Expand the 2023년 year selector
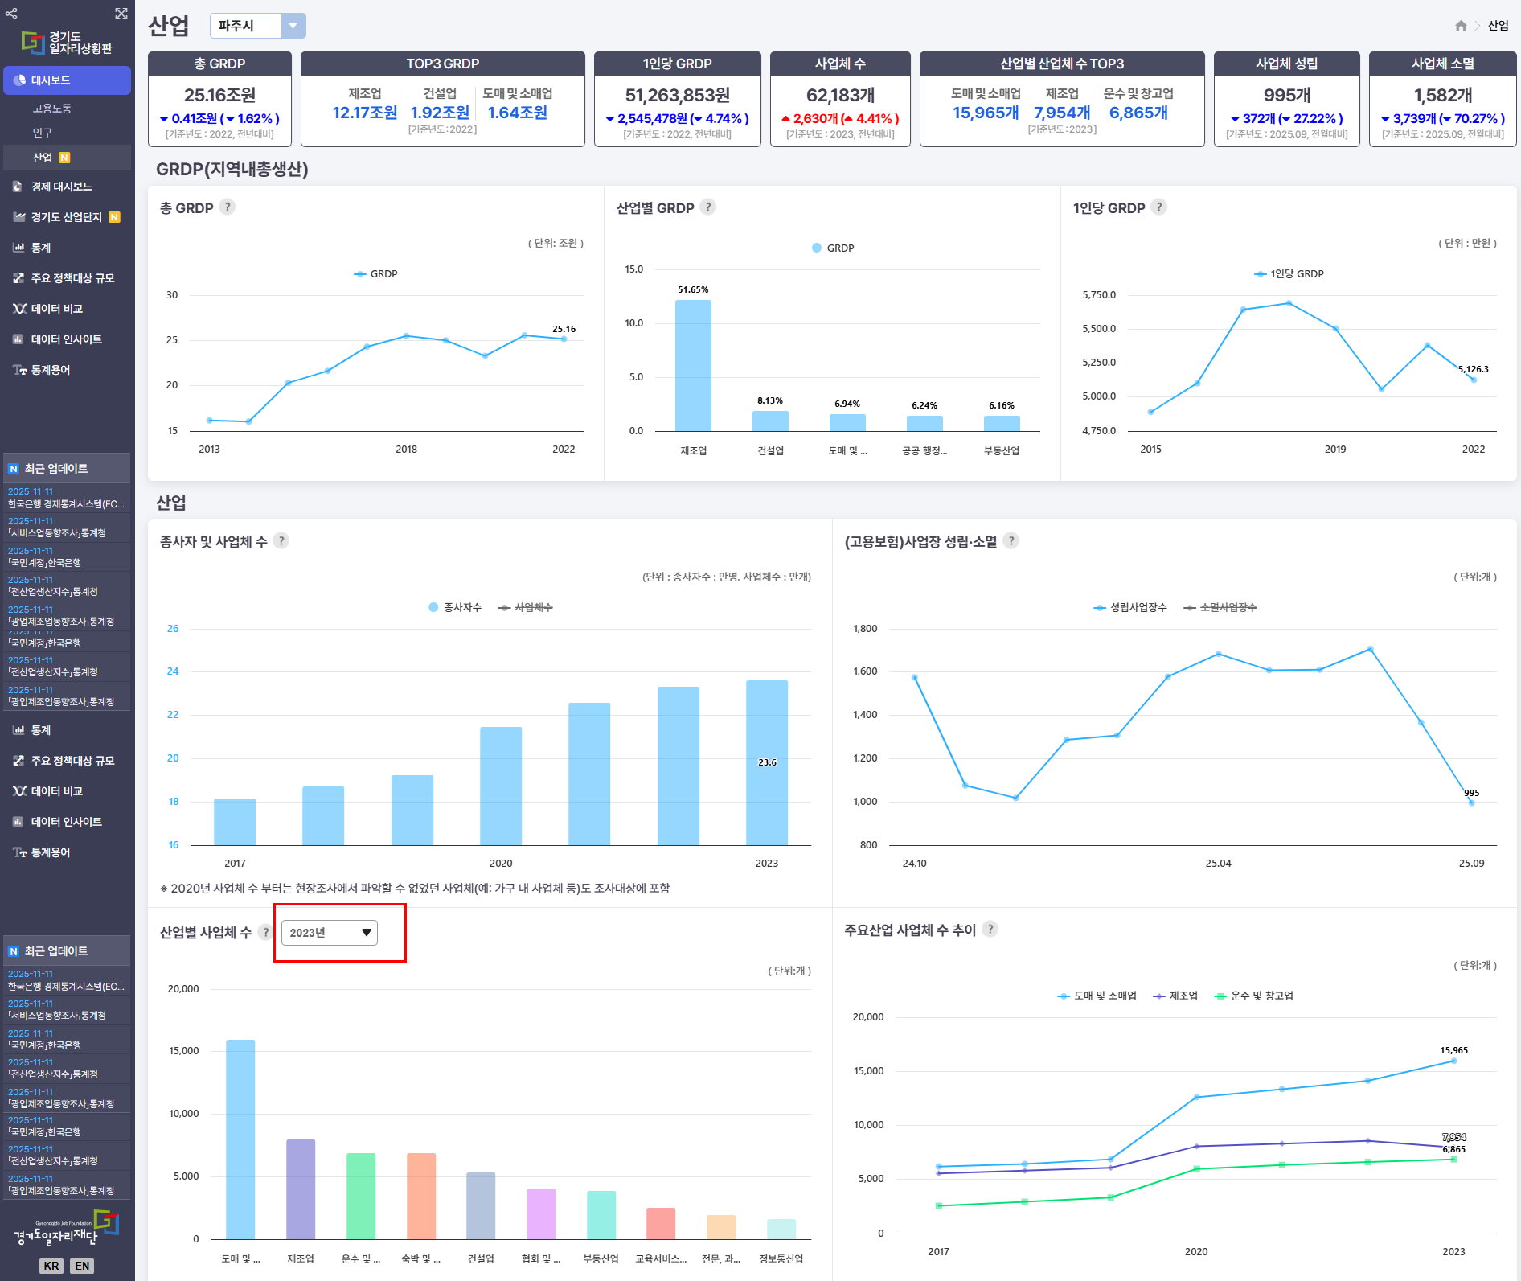This screenshot has width=1521, height=1281. click(330, 933)
